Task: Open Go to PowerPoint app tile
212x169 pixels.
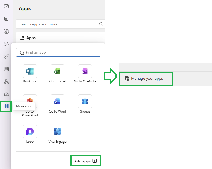Action: pyautogui.click(x=30, y=101)
